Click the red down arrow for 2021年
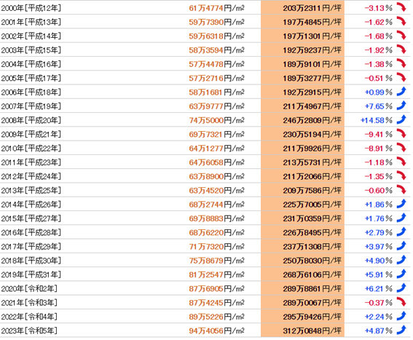The height and width of the screenshot is (340, 413). pos(401,302)
